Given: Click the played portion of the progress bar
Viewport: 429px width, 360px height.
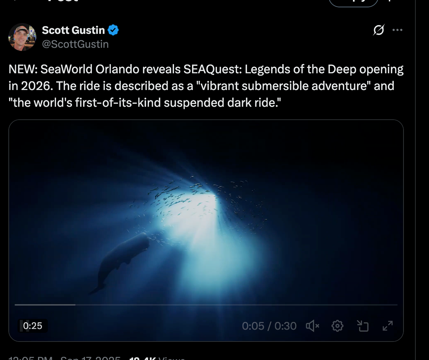Looking at the screenshot, I should [45, 305].
